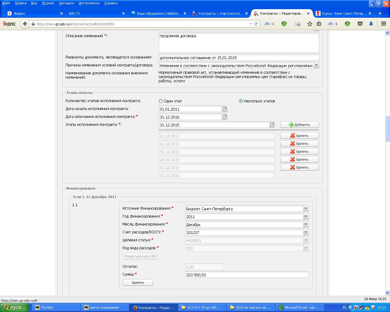The width and height of the screenshot is (390, 312).
Task: Click the page vertical scrollbar thumb
Action: (387, 129)
